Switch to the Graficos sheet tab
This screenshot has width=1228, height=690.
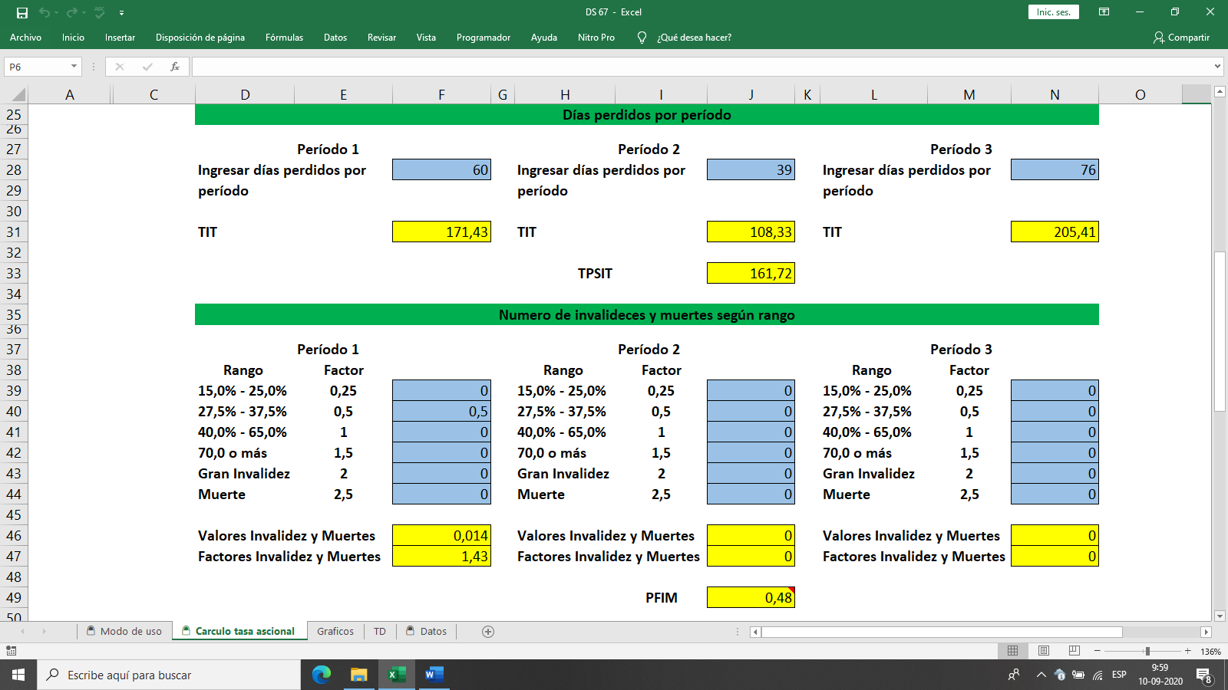point(335,632)
